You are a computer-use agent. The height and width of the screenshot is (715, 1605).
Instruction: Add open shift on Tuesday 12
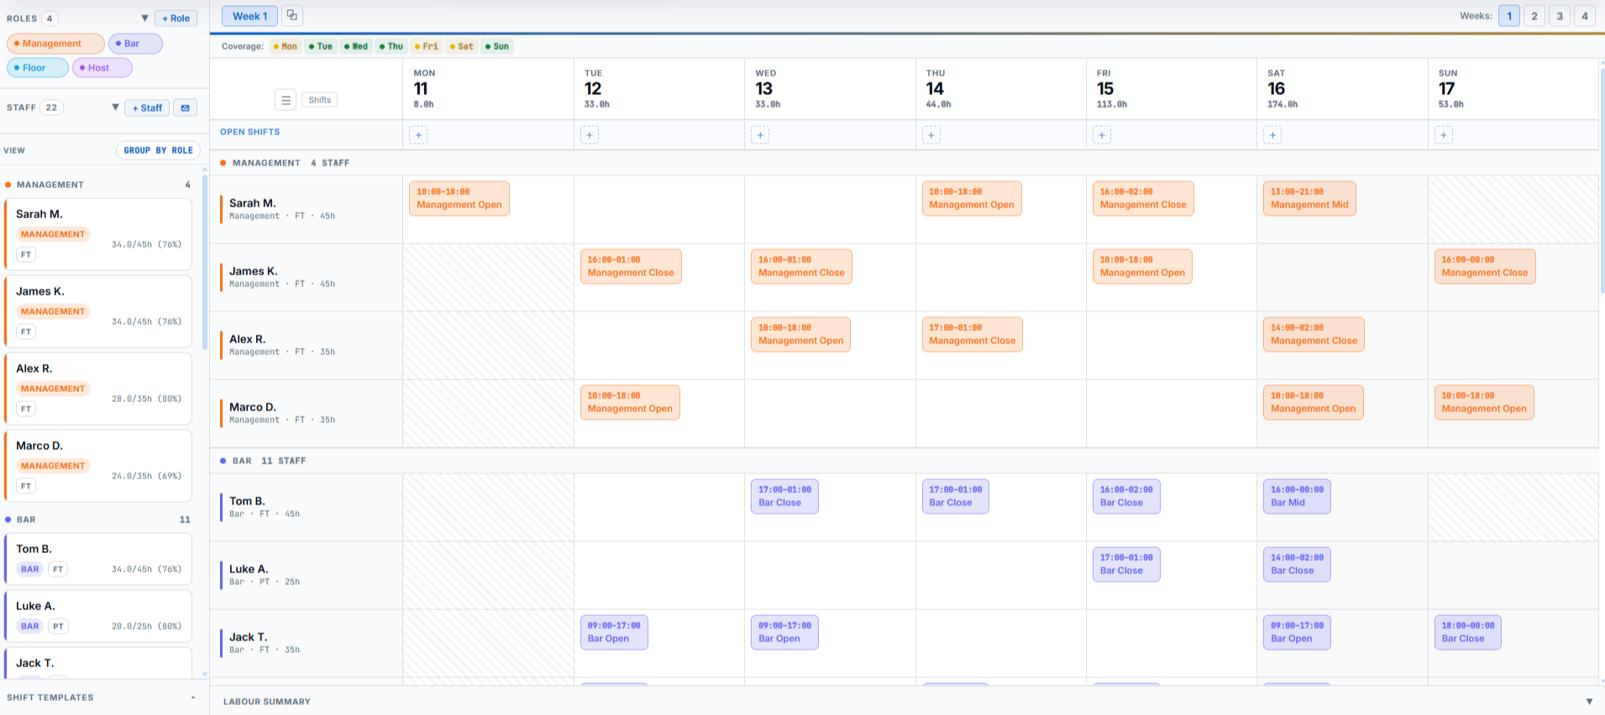coord(590,135)
